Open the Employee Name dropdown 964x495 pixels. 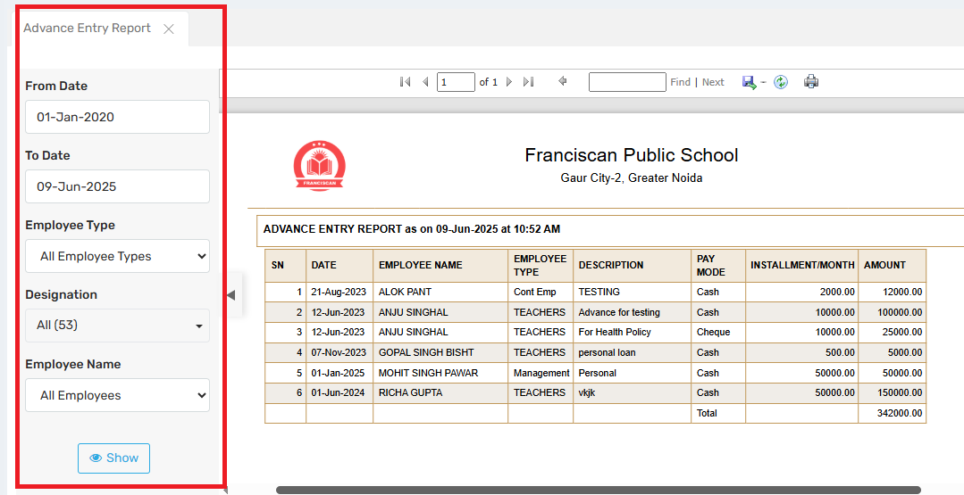117,396
